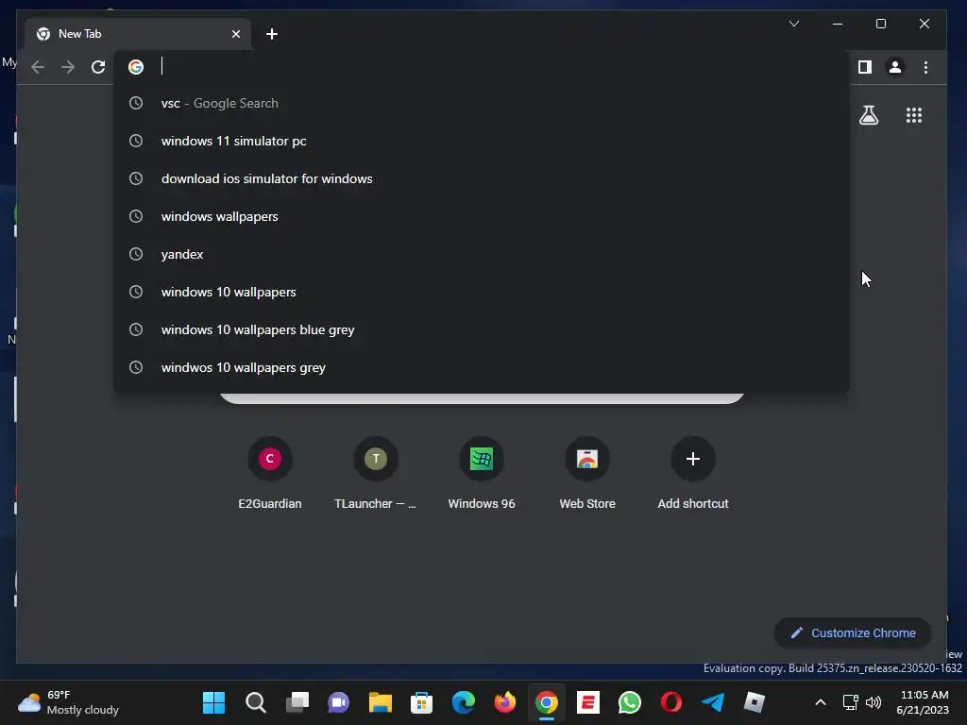Screen dimensions: 967x725
Task: Select the New Tab tab
Action: pos(138,34)
